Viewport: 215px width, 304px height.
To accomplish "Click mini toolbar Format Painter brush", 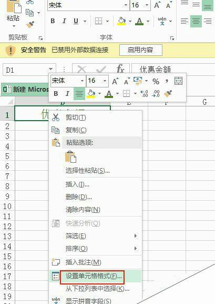I will click(x=168, y=94).
